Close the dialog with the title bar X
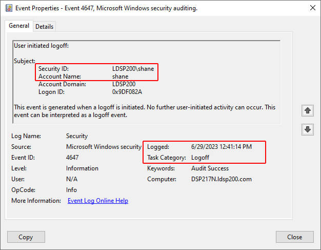Viewport: 321px width, 250px height. tap(313, 8)
